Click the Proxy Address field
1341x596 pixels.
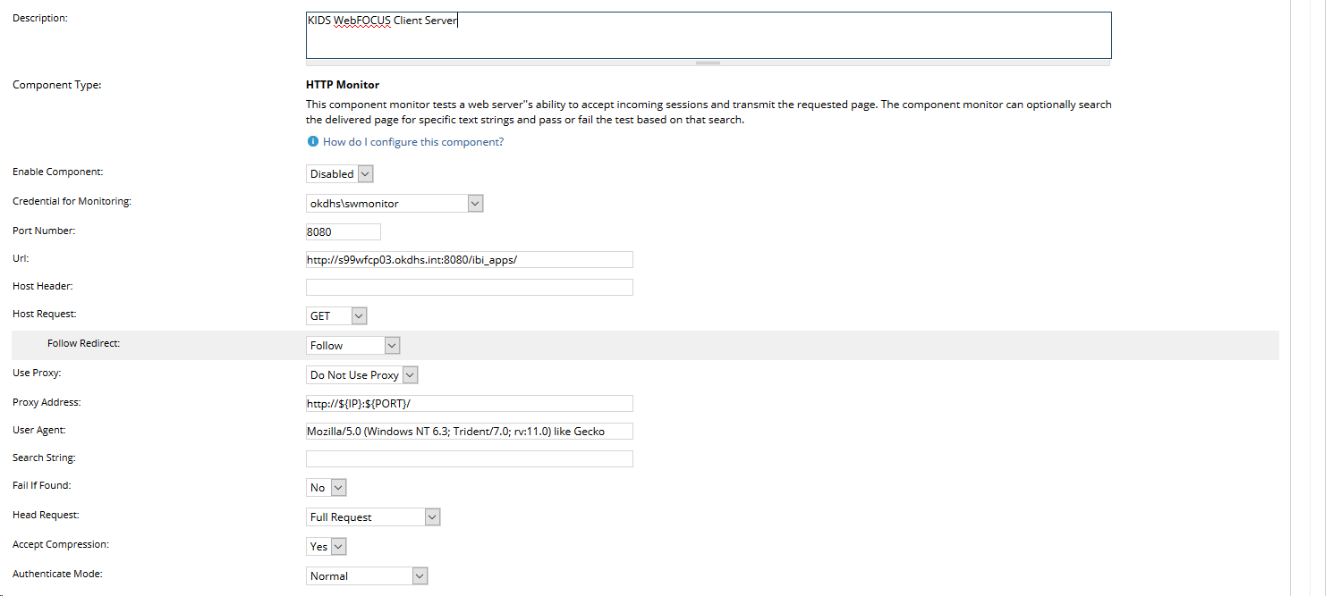470,403
